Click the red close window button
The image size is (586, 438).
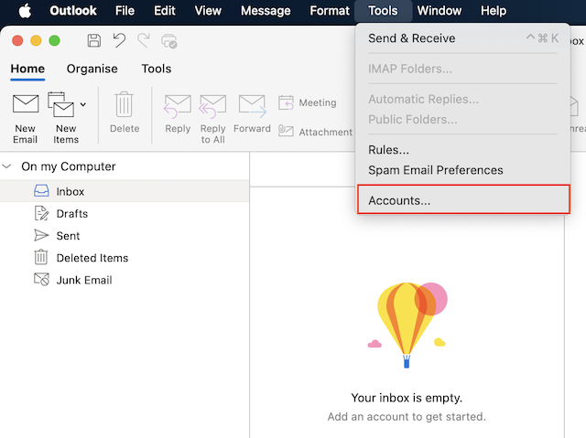[17, 40]
